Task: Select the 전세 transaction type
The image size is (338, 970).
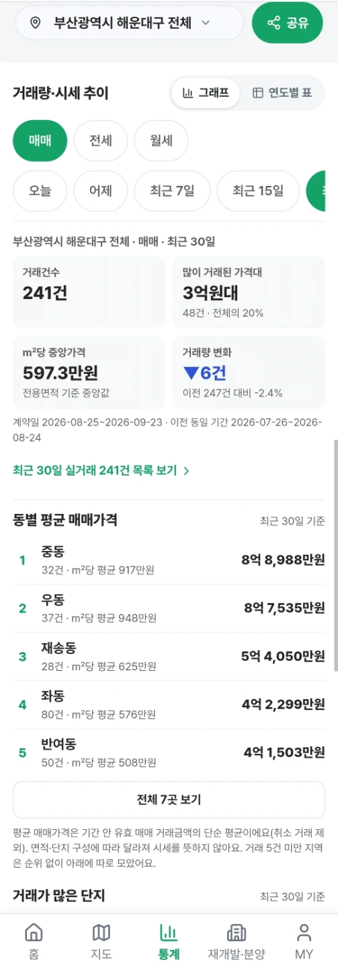Action: point(101,141)
